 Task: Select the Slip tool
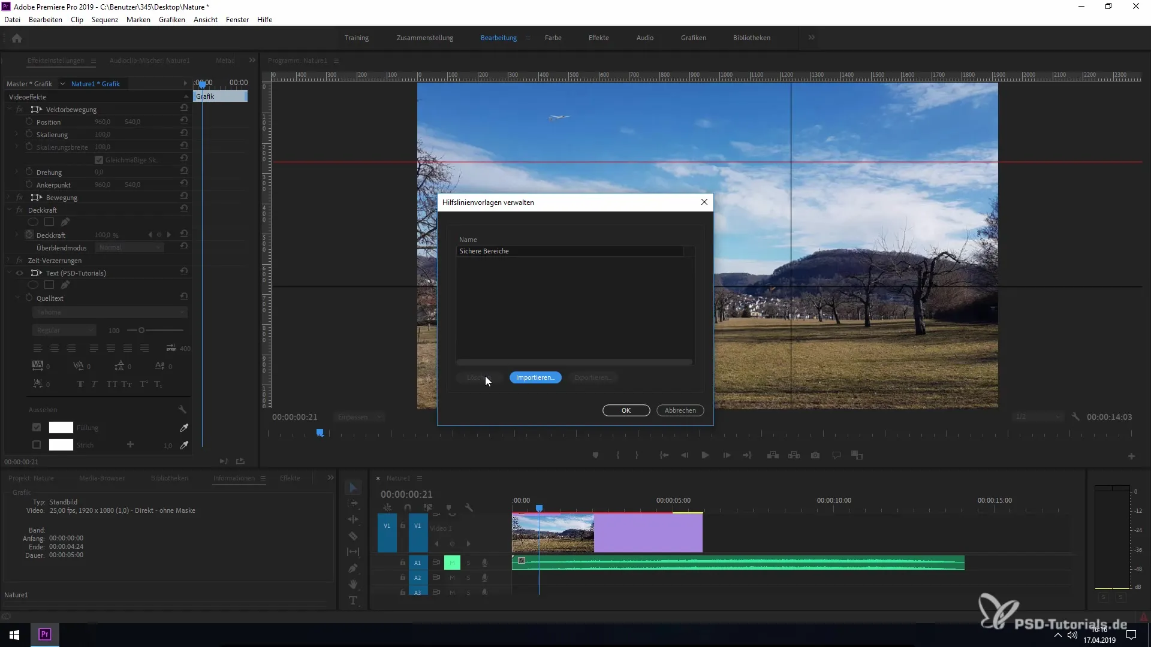click(353, 552)
